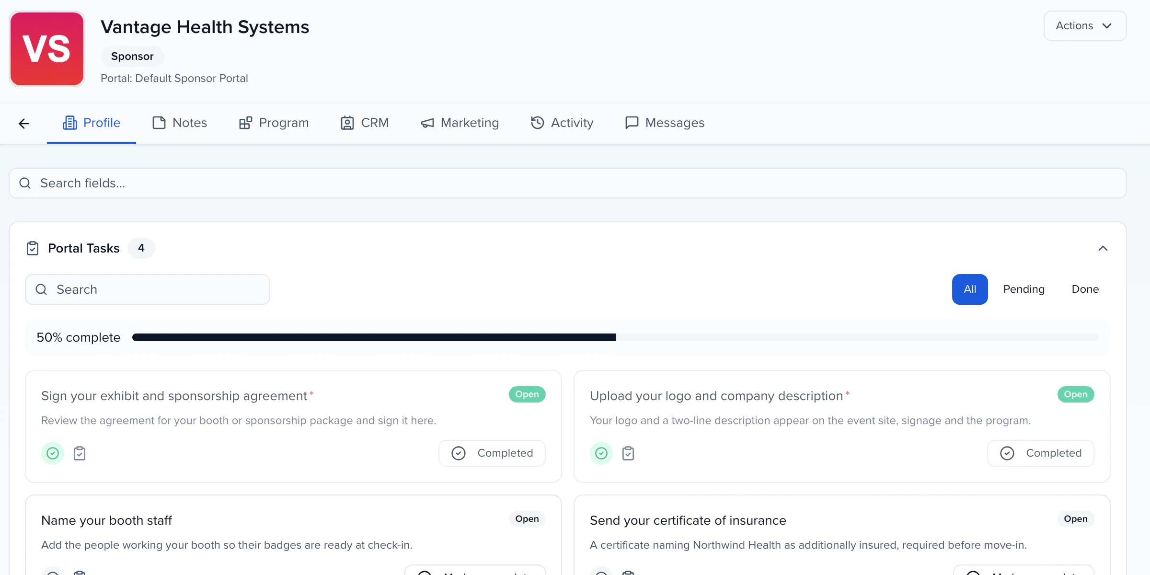Click 'Send your certificate of insurance' title
The height and width of the screenshot is (575, 1150).
coord(688,520)
